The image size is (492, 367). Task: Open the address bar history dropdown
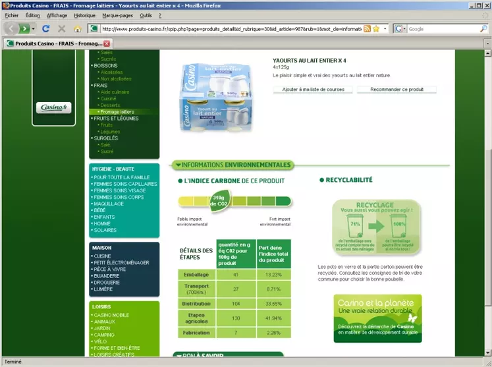385,29
